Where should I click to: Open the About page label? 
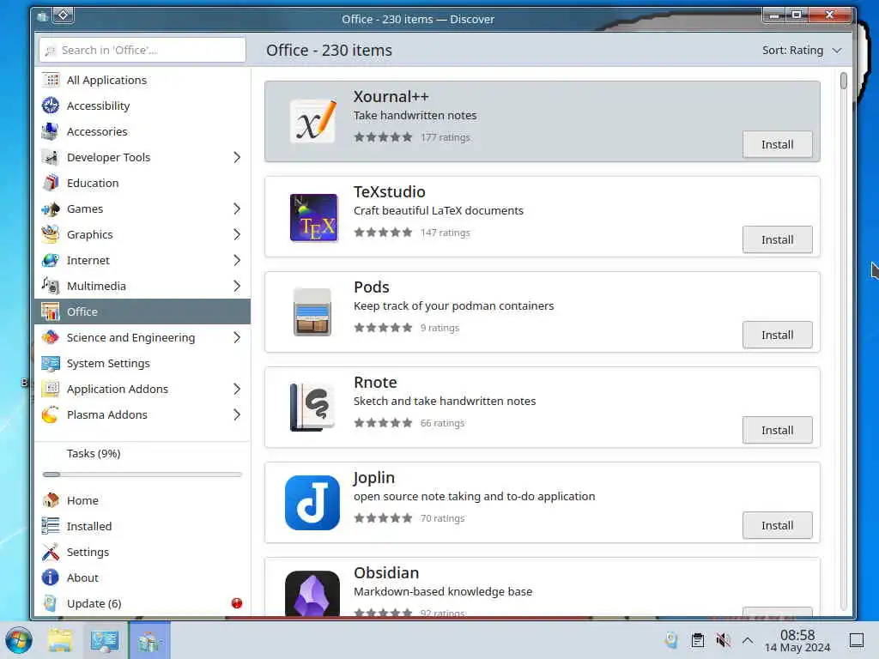[82, 577]
